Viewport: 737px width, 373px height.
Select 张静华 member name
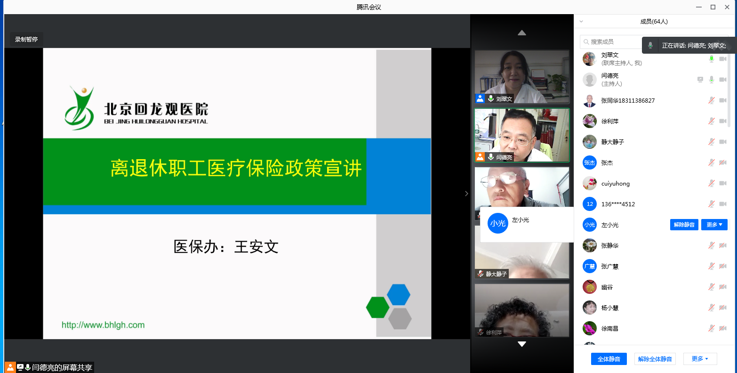[610, 245]
